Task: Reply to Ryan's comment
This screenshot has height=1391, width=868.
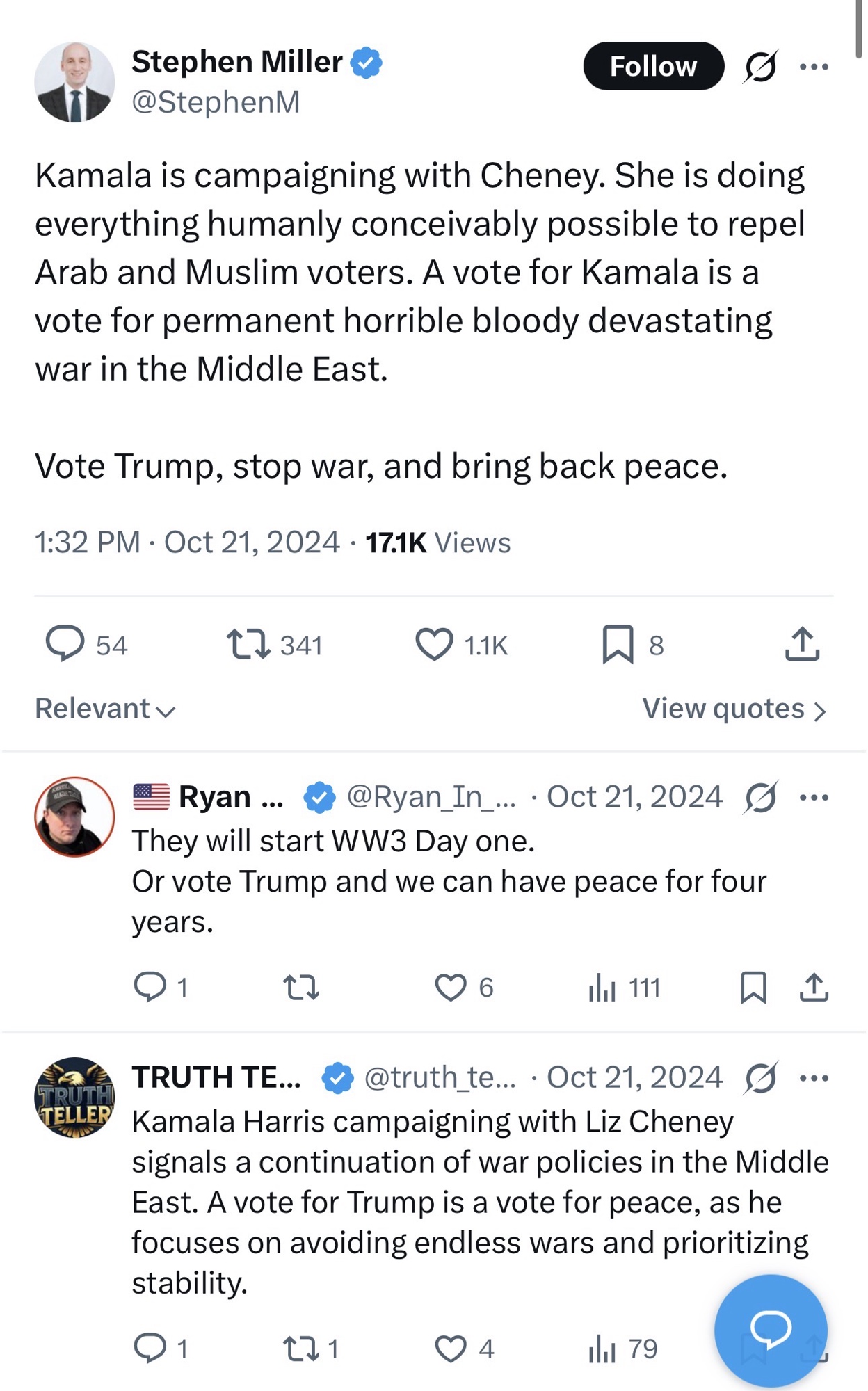Action: (150, 987)
